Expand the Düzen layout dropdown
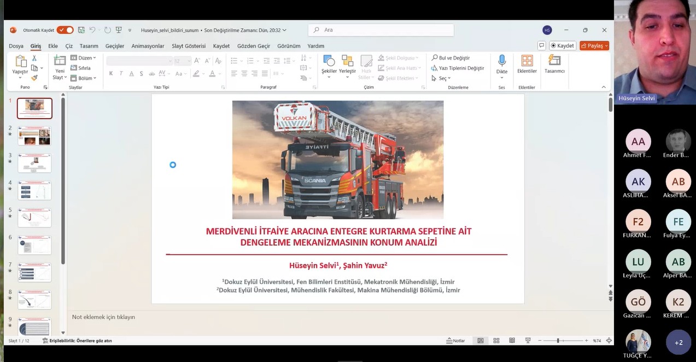This screenshot has height=362, width=696. click(x=84, y=58)
